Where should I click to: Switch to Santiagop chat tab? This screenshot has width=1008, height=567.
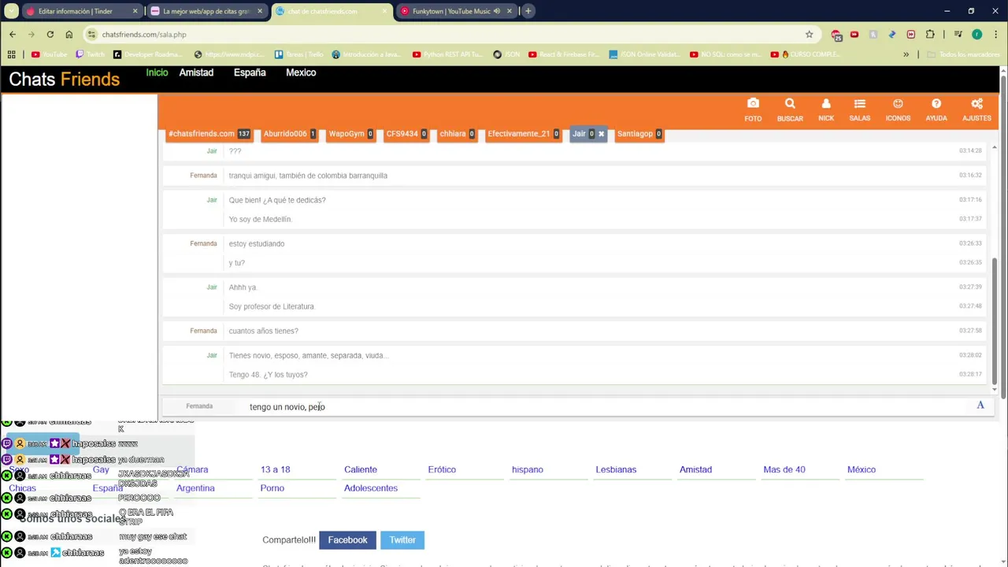(639, 134)
